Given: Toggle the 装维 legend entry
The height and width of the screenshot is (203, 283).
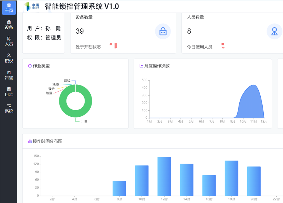Looking at the screenshot, I should pos(52,88).
